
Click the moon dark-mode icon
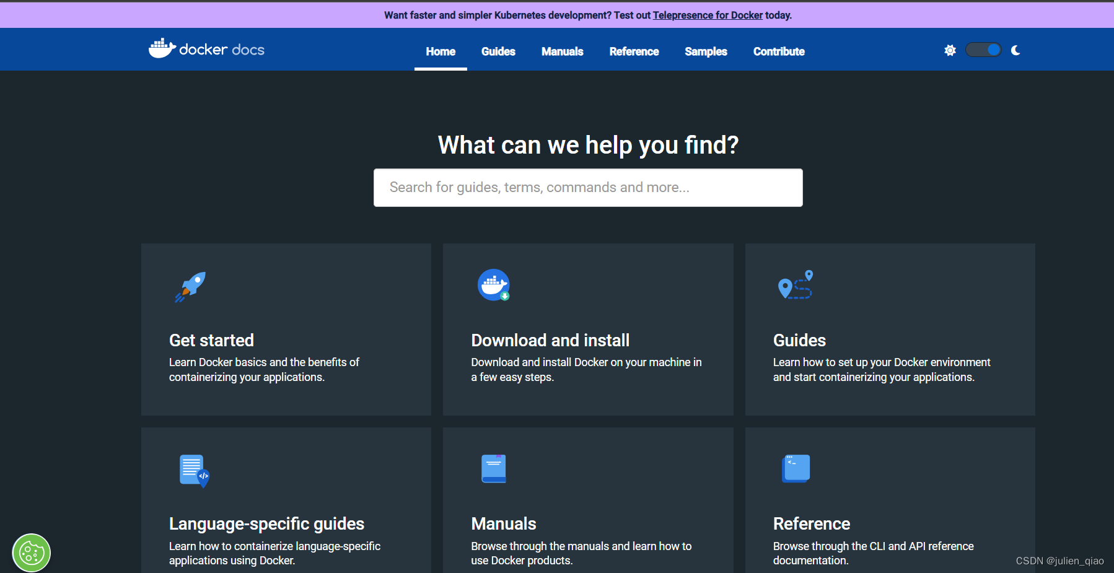(x=1015, y=50)
